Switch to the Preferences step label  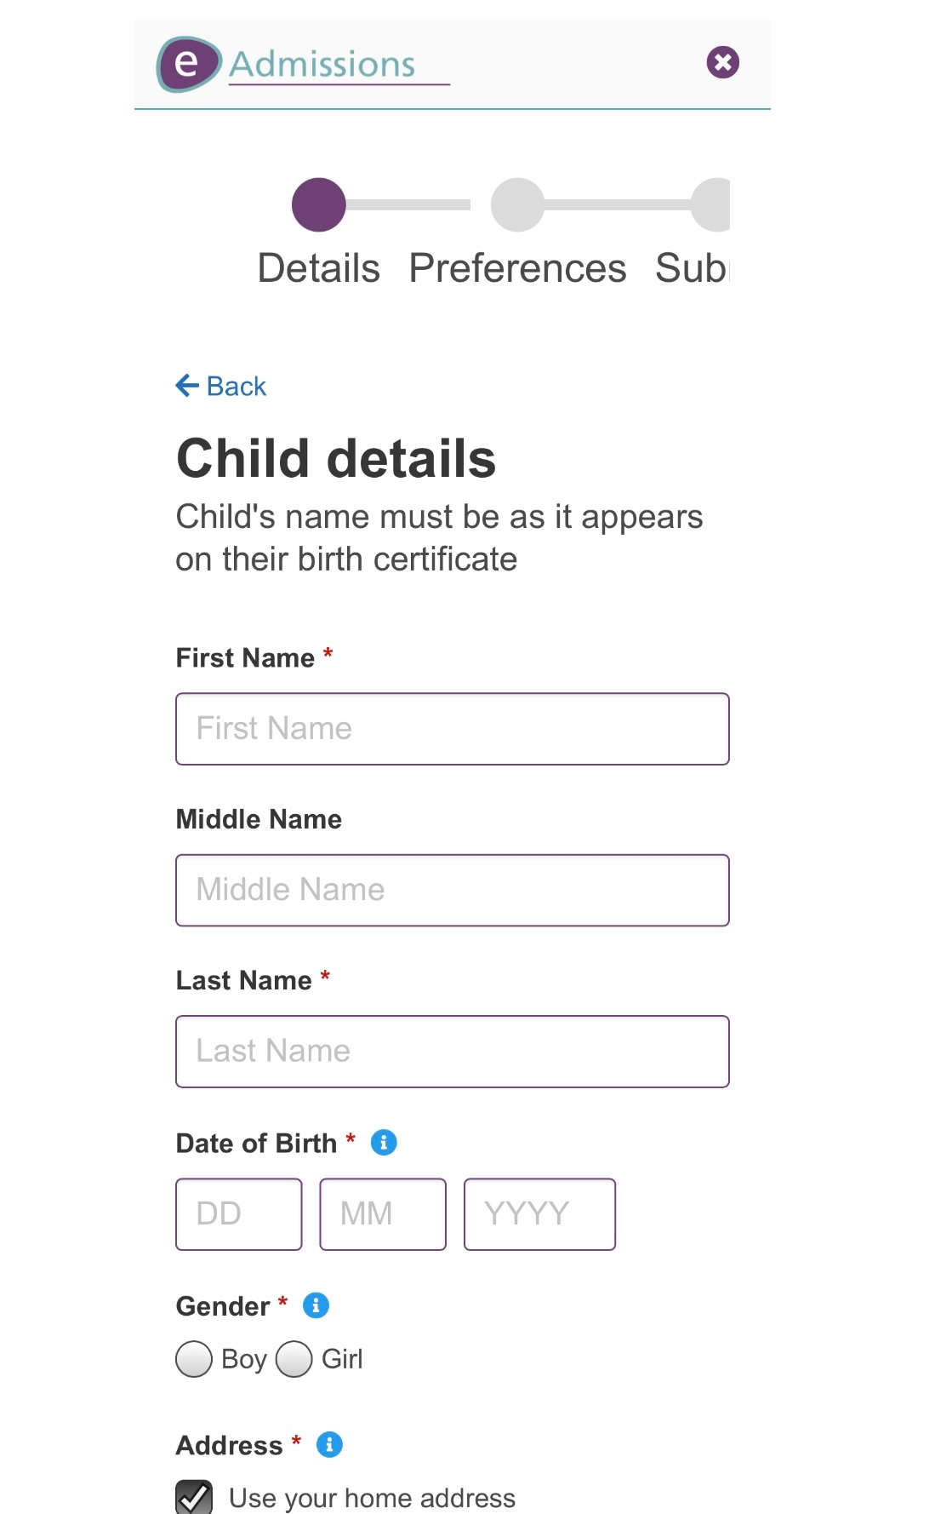pos(517,268)
